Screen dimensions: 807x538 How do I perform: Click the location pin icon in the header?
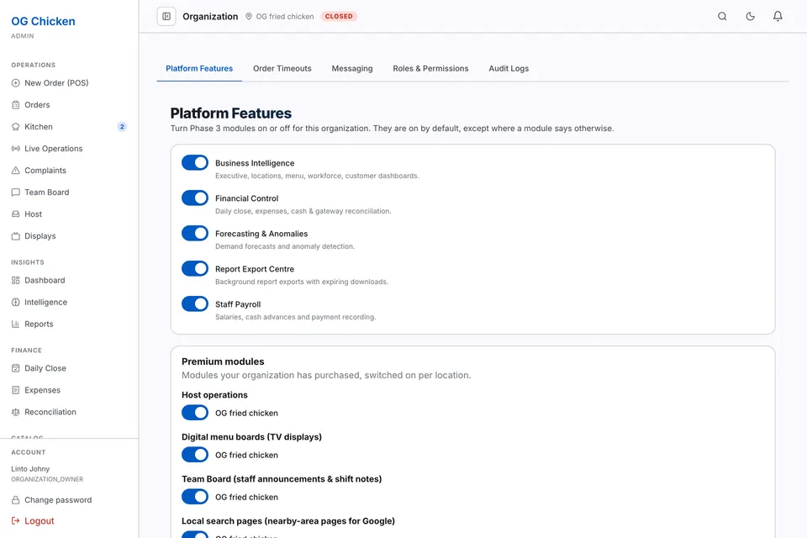[x=249, y=17]
